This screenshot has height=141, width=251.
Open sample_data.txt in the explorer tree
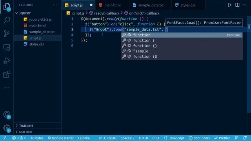38,32
